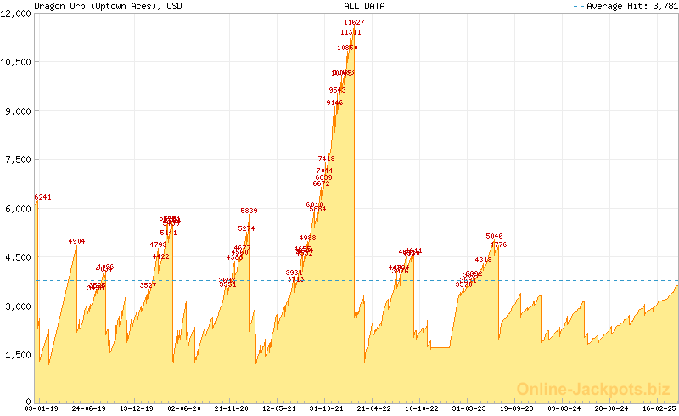Click the 12,000 y-axis label
This screenshot has height=416, width=679.
[x=16, y=14]
